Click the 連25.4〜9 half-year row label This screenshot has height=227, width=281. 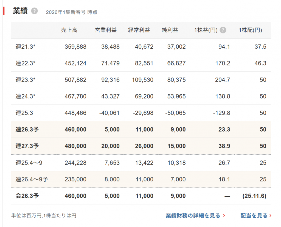click(x=29, y=163)
